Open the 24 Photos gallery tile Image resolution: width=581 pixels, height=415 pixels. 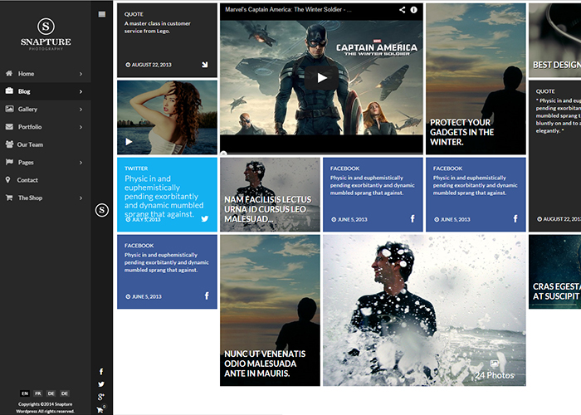(424, 310)
